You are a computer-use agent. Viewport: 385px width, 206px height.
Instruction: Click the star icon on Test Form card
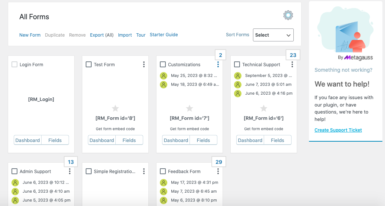pyautogui.click(x=115, y=108)
